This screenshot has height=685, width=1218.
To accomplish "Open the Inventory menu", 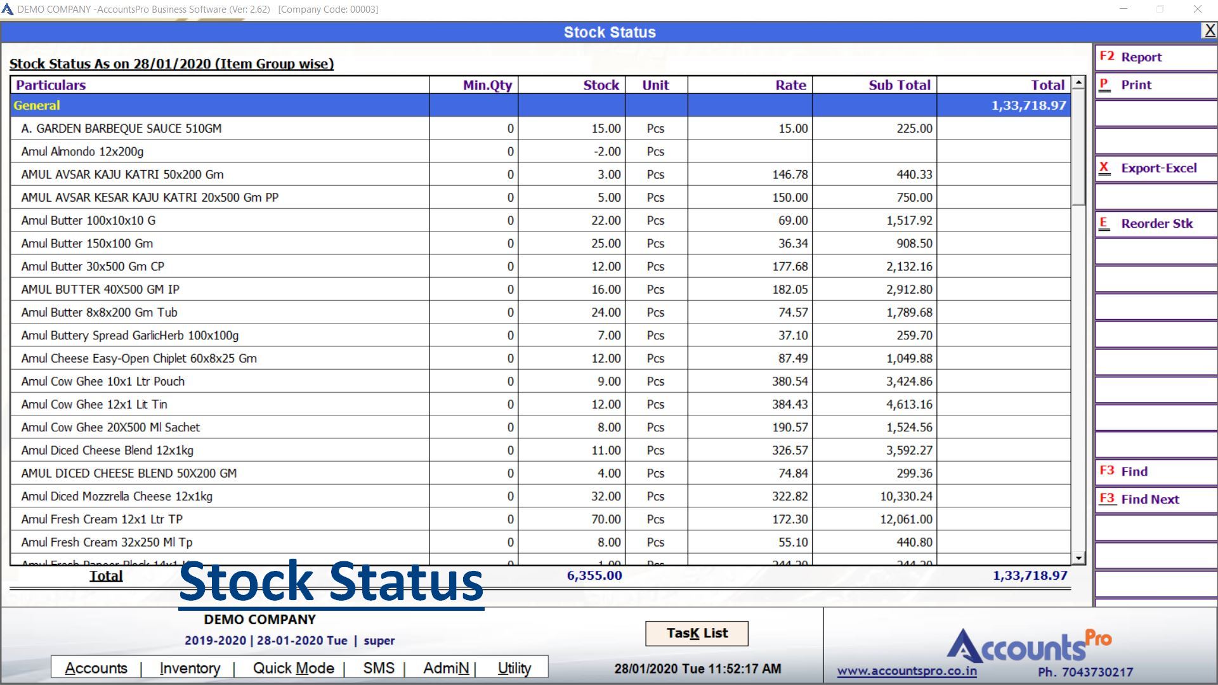I will tap(190, 668).
